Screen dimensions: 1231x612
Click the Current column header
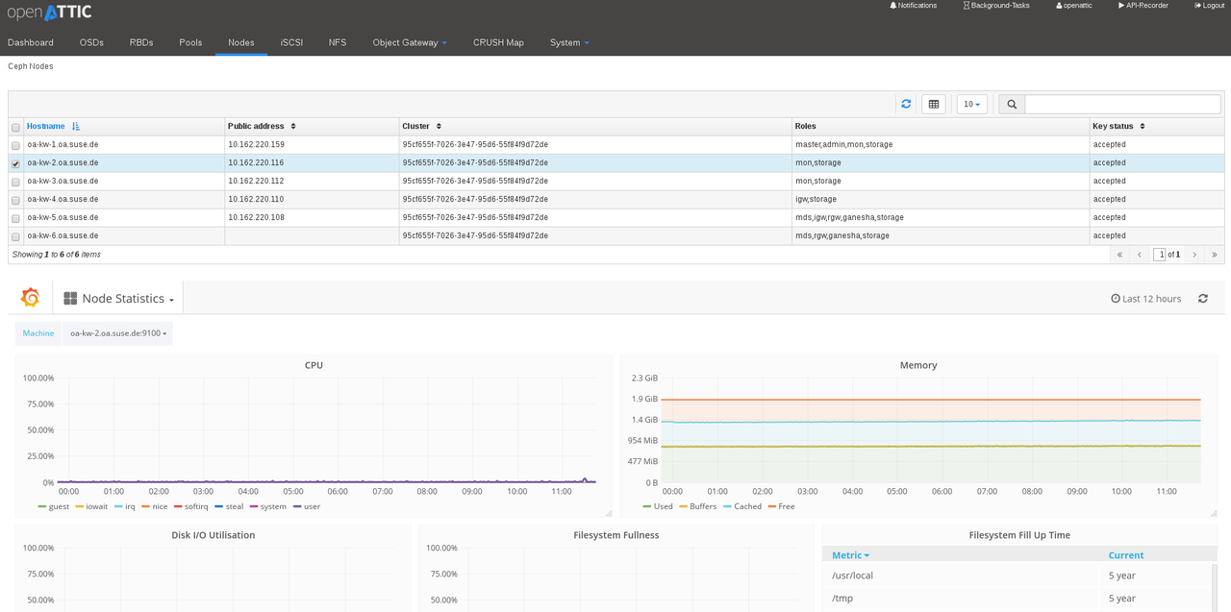pos(1126,555)
